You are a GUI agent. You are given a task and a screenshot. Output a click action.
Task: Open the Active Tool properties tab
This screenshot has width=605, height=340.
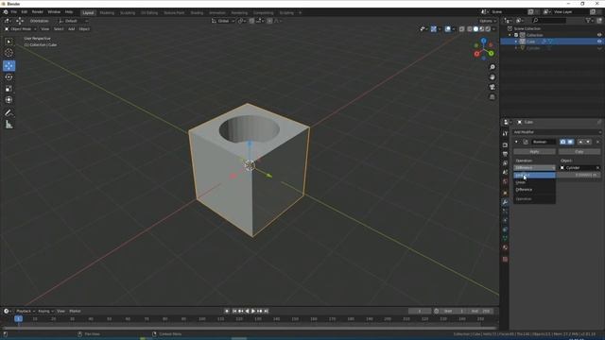[505, 133]
